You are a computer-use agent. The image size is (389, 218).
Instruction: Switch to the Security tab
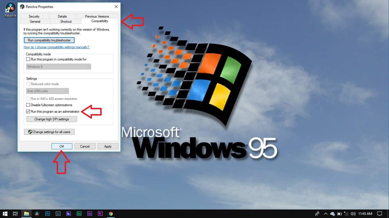tap(34, 16)
